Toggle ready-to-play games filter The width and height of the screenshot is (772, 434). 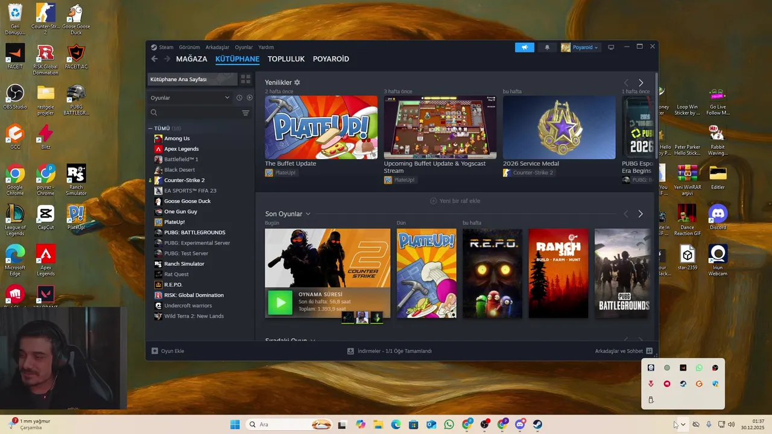(x=250, y=98)
